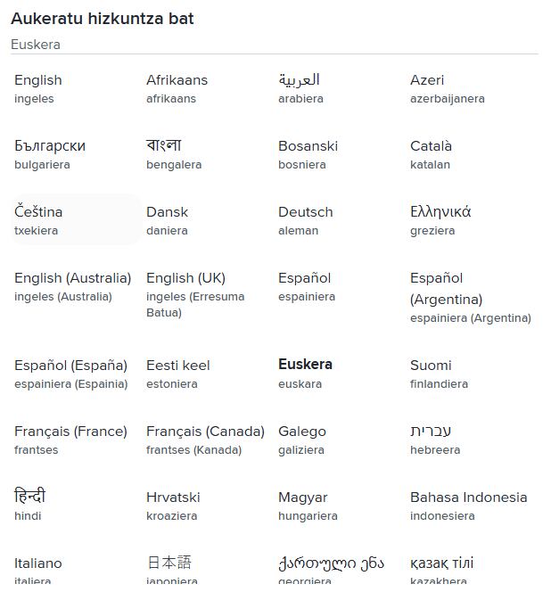
Task: Click the highlighted Čeština option
Action: coord(38,220)
